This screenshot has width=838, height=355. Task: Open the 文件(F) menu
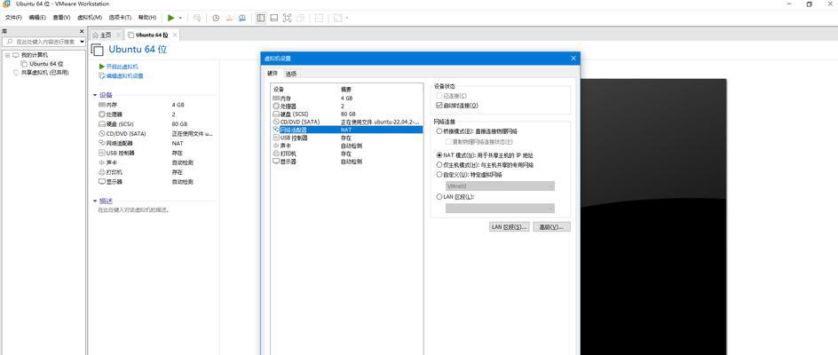13,18
